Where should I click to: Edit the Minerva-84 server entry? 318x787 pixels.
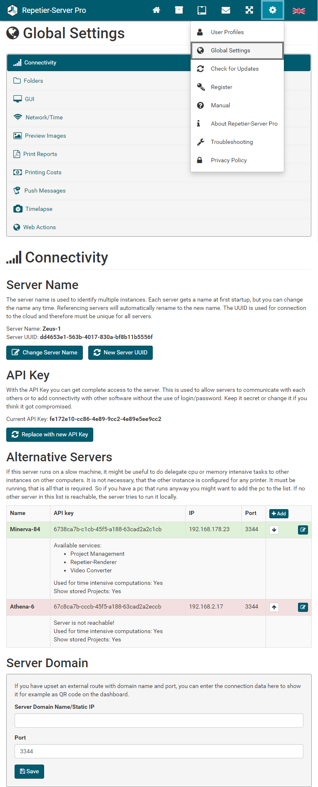click(x=303, y=530)
